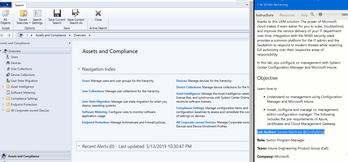348x162 pixels.
Task: Collapse the Navigation Index section
Action: (x=79, y=69)
